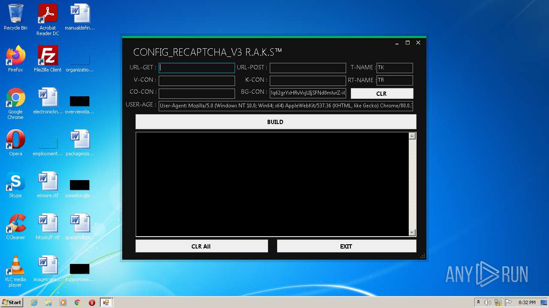Open the network tray icon

coord(498,302)
